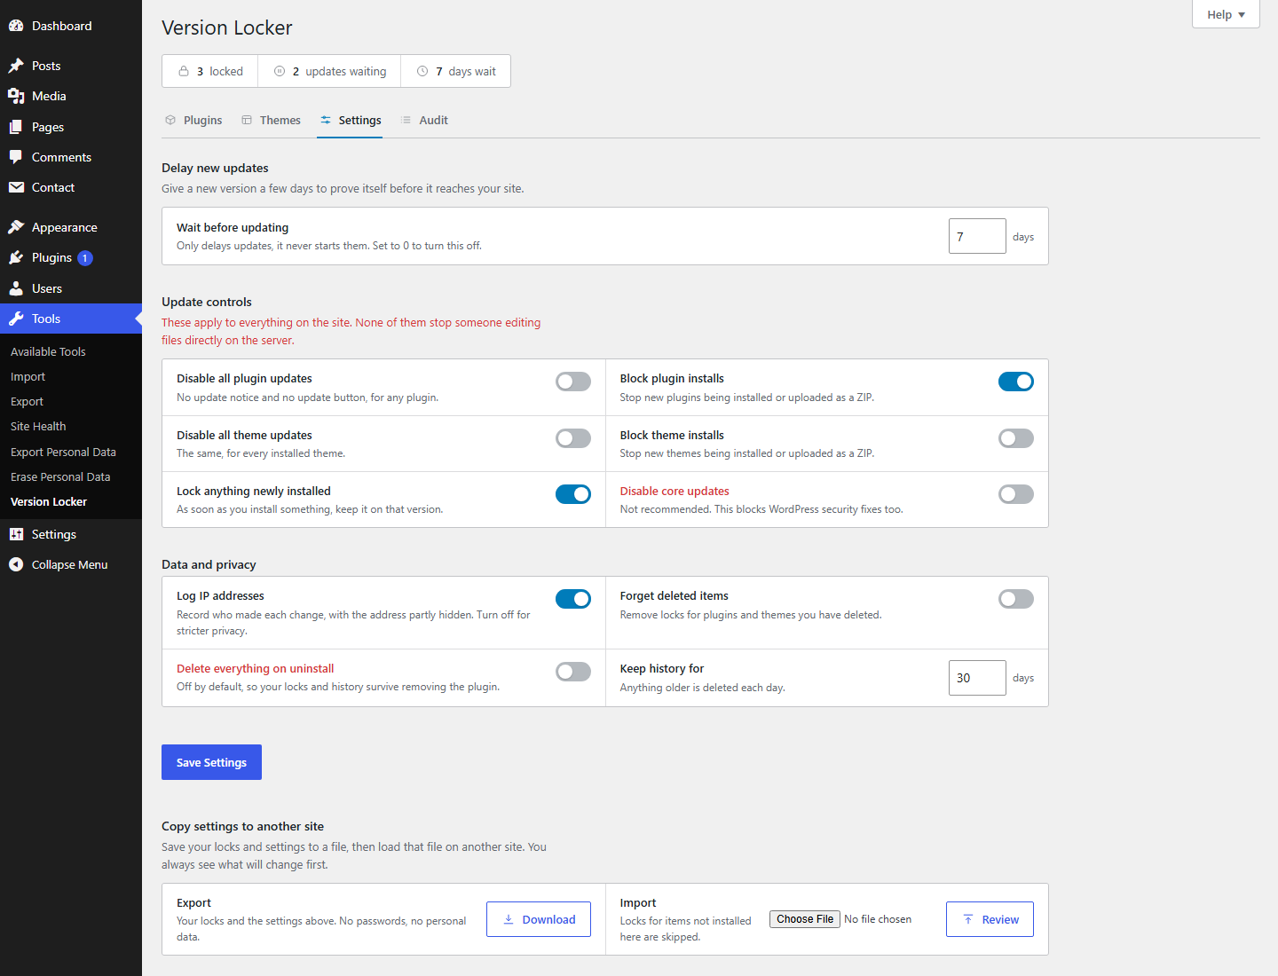Click the Dashboard gauge icon
This screenshot has width=1278, height=976.
pyautogui.click(x=16, y=26)
